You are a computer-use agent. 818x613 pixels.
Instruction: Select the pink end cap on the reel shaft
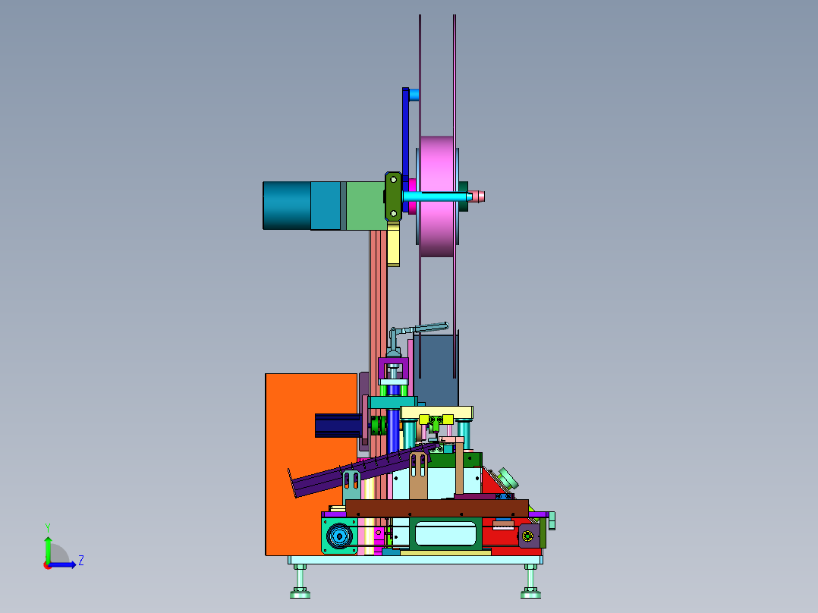[x=479, y=196]
